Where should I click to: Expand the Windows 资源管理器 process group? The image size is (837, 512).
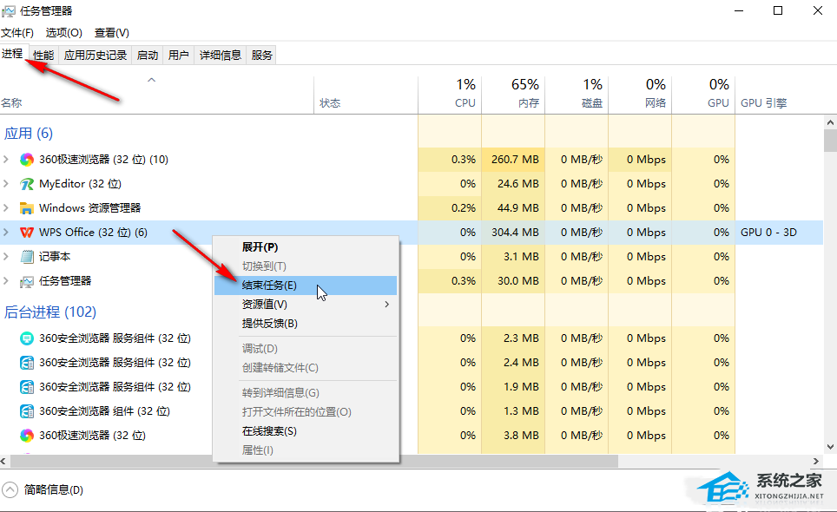click(x=6, y=207)
